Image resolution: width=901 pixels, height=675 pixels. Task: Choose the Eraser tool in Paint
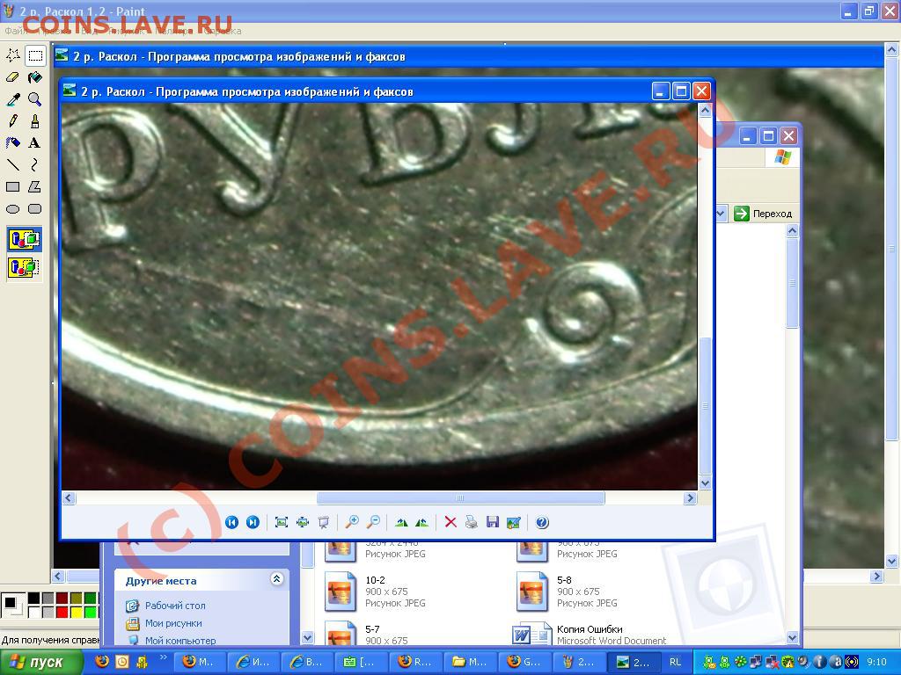(12, 77)
